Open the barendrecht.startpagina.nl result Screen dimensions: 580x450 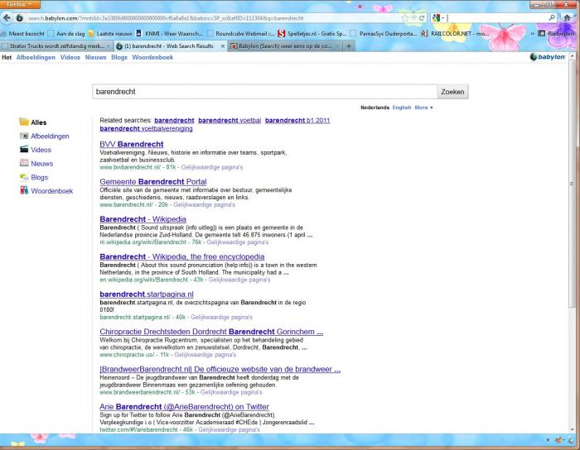pyautogui.click(x=147, y=294)
